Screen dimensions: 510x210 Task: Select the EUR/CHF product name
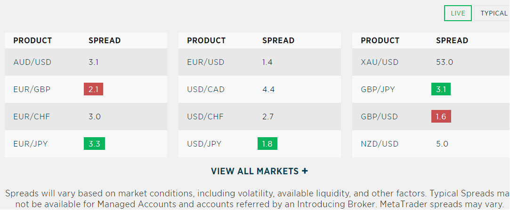(x=32, y=117)
